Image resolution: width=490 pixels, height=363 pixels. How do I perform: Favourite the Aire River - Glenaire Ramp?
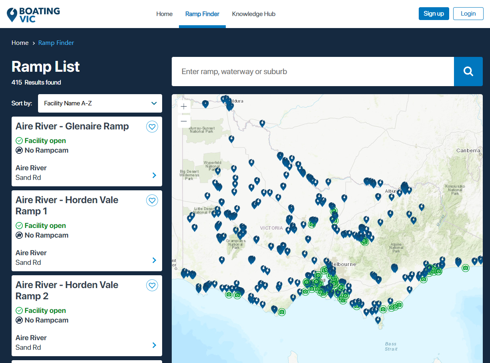pos(152,127)
